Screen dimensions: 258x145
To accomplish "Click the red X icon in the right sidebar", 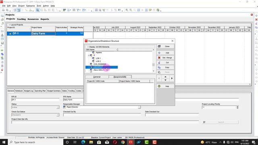I will point(256,20).
